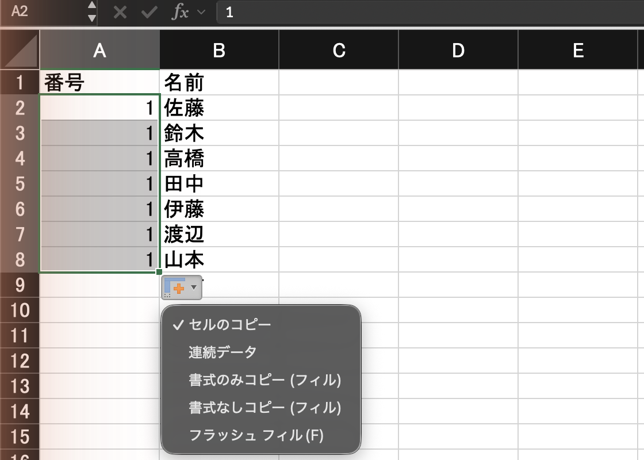Click cell B4 containing 高橋
644x460 pixels.
[x=219, y=159]
